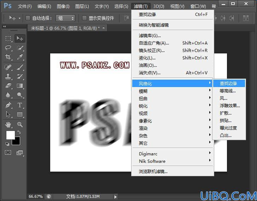
Task: Click 浏览联机滤镜... entry
Action: 173,172
